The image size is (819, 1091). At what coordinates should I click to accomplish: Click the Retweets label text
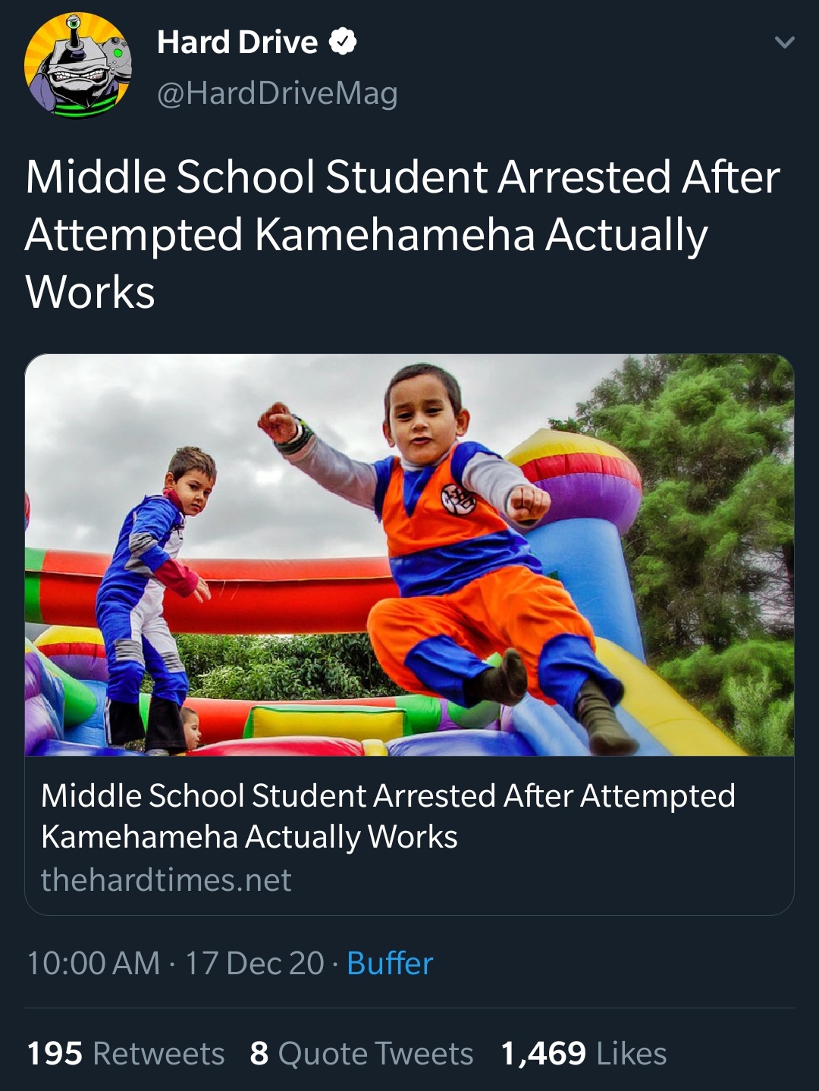pos(158,1054)
